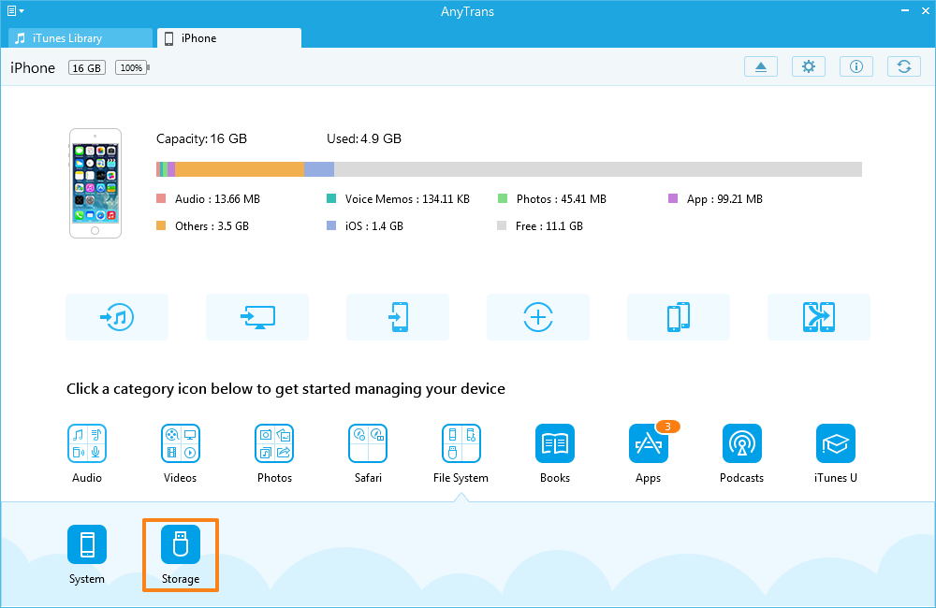Viewport: 936px width, 608px height.
Task: Select the iPhone tab
Action: pyautogui.click(x=229, y=38)
